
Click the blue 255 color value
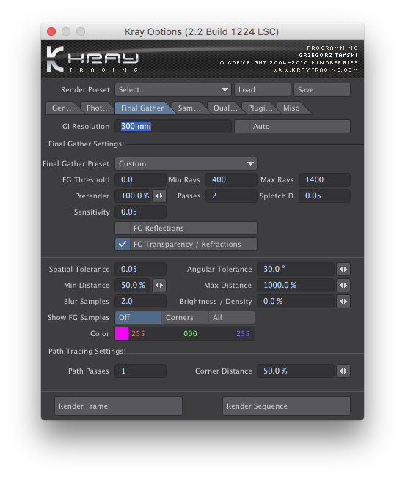[x=243, y=333]
